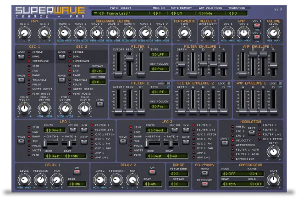The width and height of the screenshot is (298, 198).
Task: Click the Delay 1 Beat 8th display
Action: pos(76,185)
